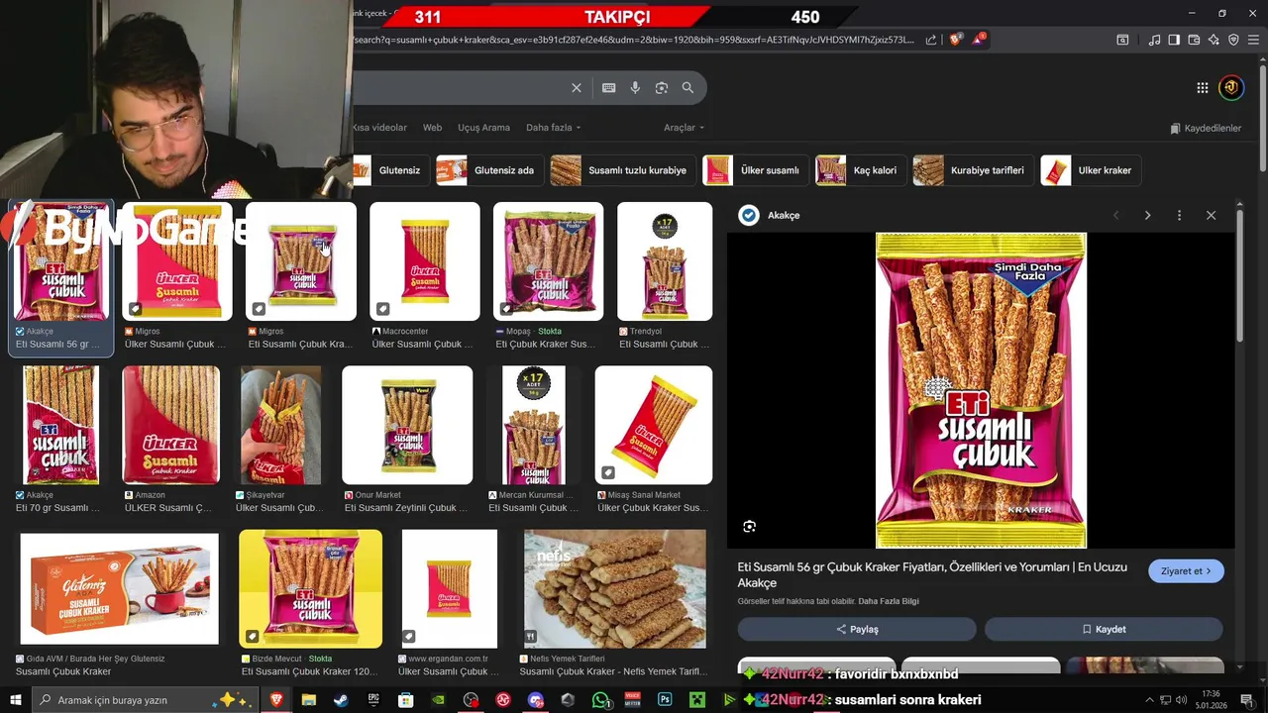This screenshot has height=713, width=1268.
Task: Open Nefis Yemek Tarifleri kraker thumbnail
Action: 615,589
